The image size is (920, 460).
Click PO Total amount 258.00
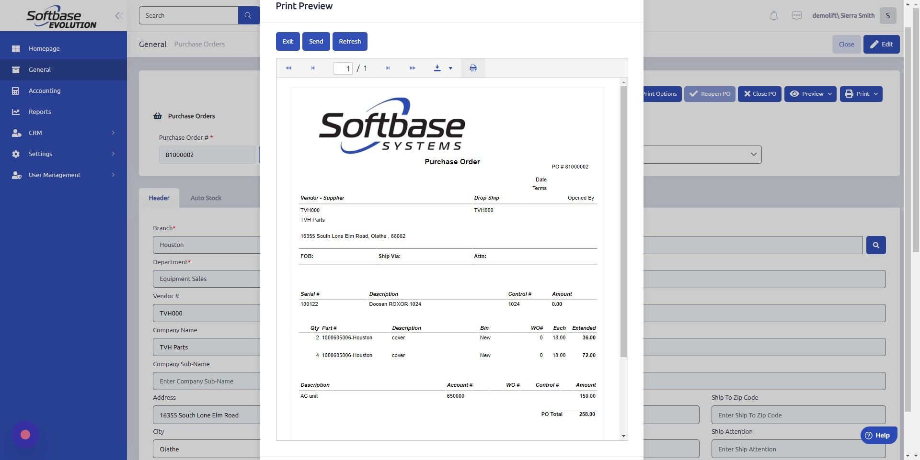587,415
